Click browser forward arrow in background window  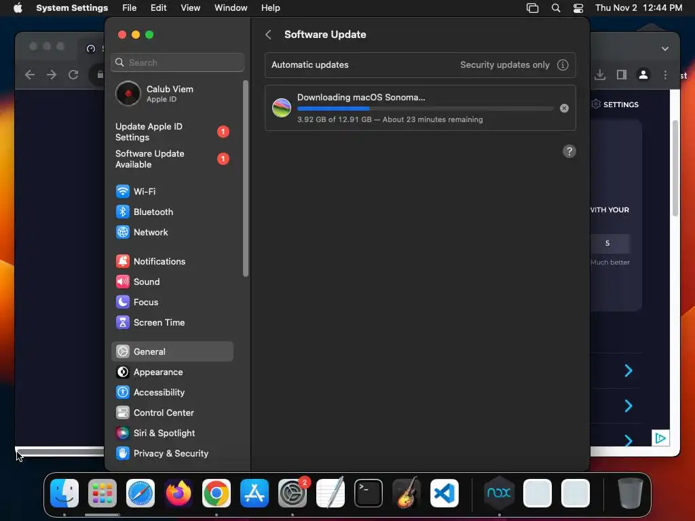tap(52, 75)
